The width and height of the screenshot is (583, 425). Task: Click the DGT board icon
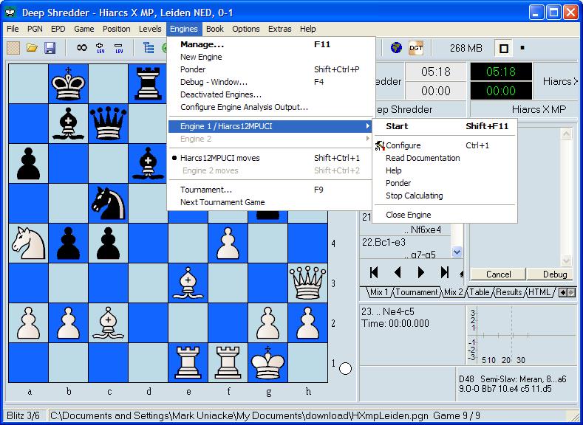[x=416, y=48]
